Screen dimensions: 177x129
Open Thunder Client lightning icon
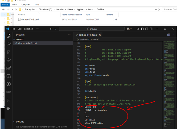click(x=9, y=84)
